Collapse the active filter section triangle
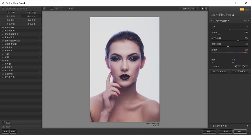This screenshot has height=135, width=251. [x=211, y=21]
